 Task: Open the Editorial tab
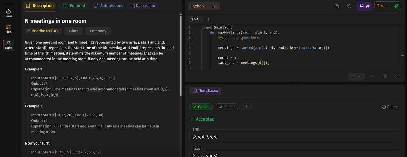click(74, 6)
